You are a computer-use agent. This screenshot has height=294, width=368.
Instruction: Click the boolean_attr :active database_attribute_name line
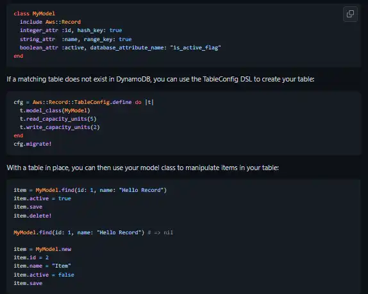(120, 48)
